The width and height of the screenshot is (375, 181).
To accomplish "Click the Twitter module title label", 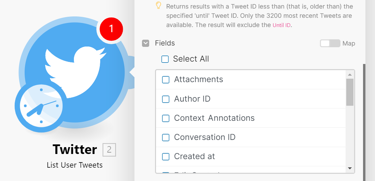I will coord(75,150).
